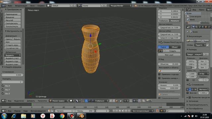
Task: Adjust Сглаживание 0.500 slider
Action: 12,75
